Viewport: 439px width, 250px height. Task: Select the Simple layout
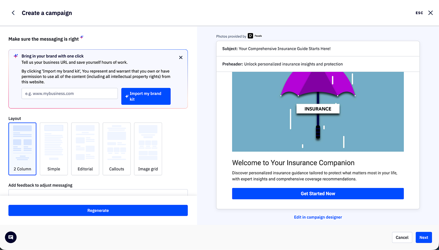click(54, 149)
